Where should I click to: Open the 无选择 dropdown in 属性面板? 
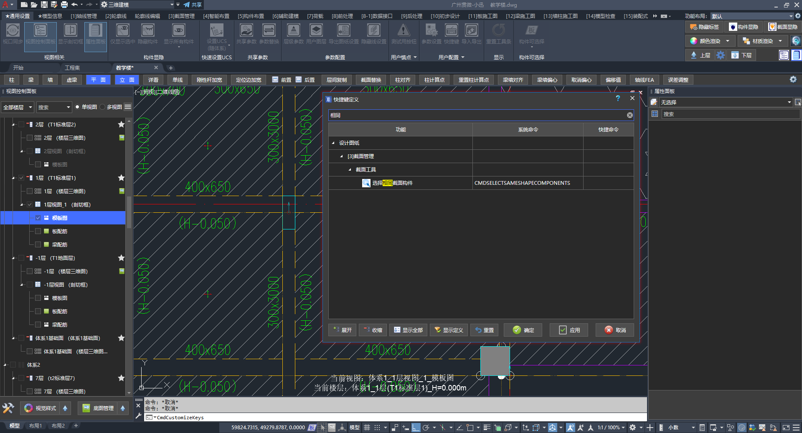[789, 102]
